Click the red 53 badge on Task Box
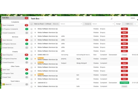This screenshot has width=138, height=103. click(x=26, y=18)
